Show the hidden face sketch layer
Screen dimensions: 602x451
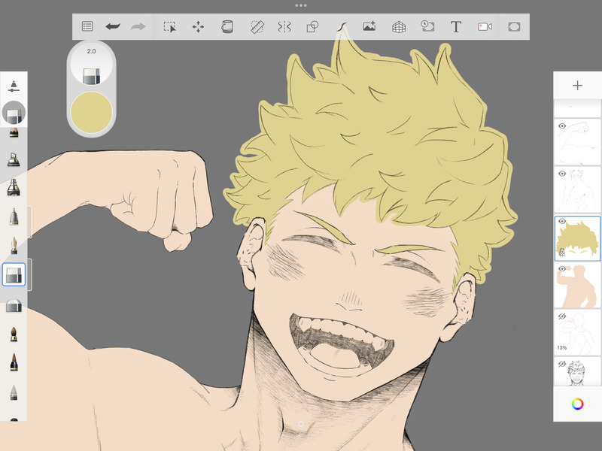pos(562,364)
